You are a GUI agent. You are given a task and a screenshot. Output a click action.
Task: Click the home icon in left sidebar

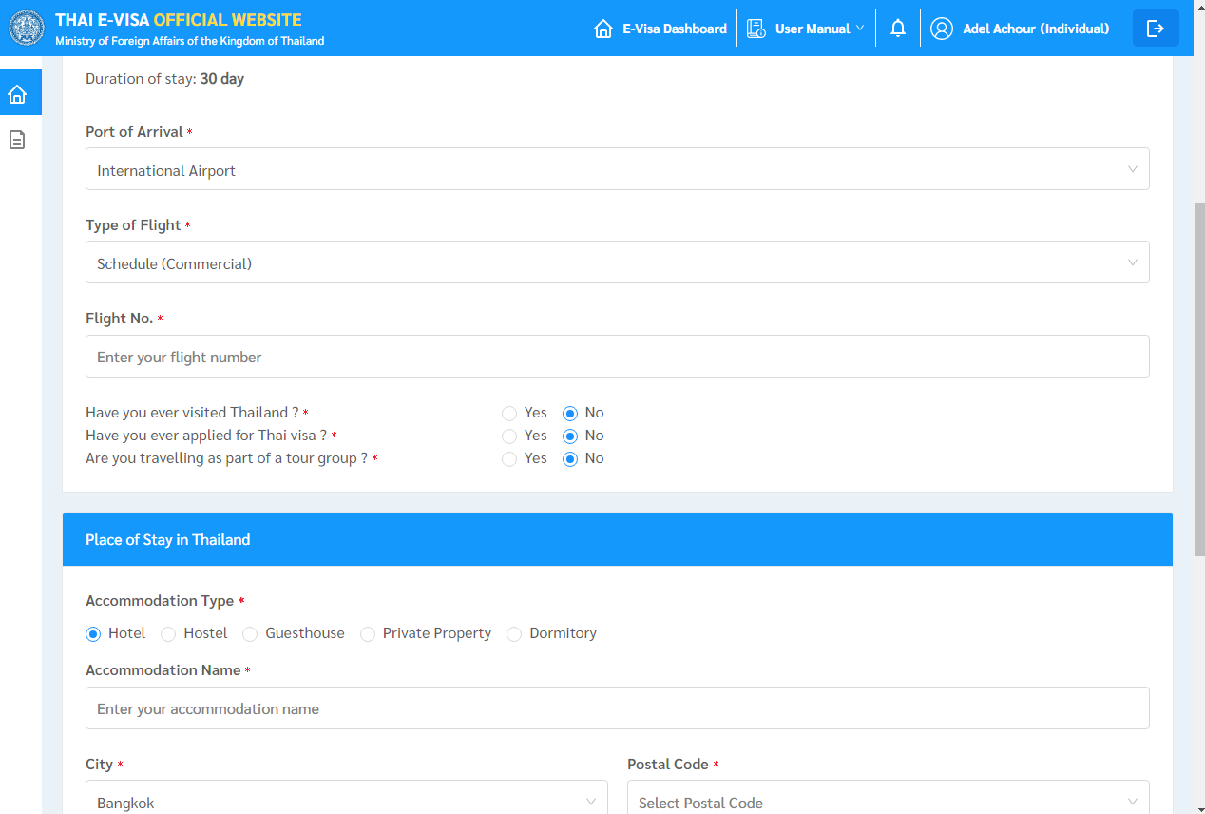point(17,94)
